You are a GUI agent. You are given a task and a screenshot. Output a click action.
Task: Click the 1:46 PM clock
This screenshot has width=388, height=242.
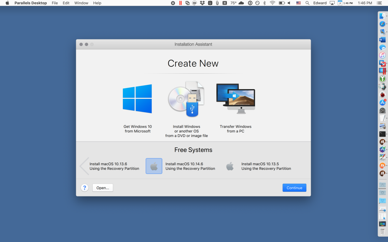pos(365,3)
